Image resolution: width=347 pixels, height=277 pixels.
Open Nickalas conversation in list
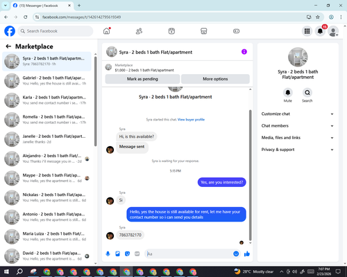pyautogui.click(x=46, y=197)
